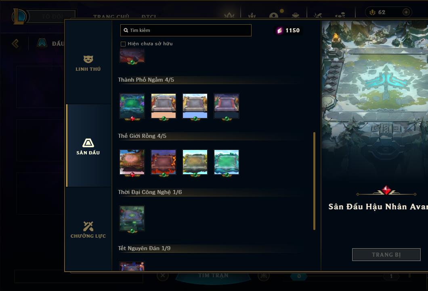Choose the second Thành Phố Ngầm arena
Screen dimensions: 428x291
[164, 106]
